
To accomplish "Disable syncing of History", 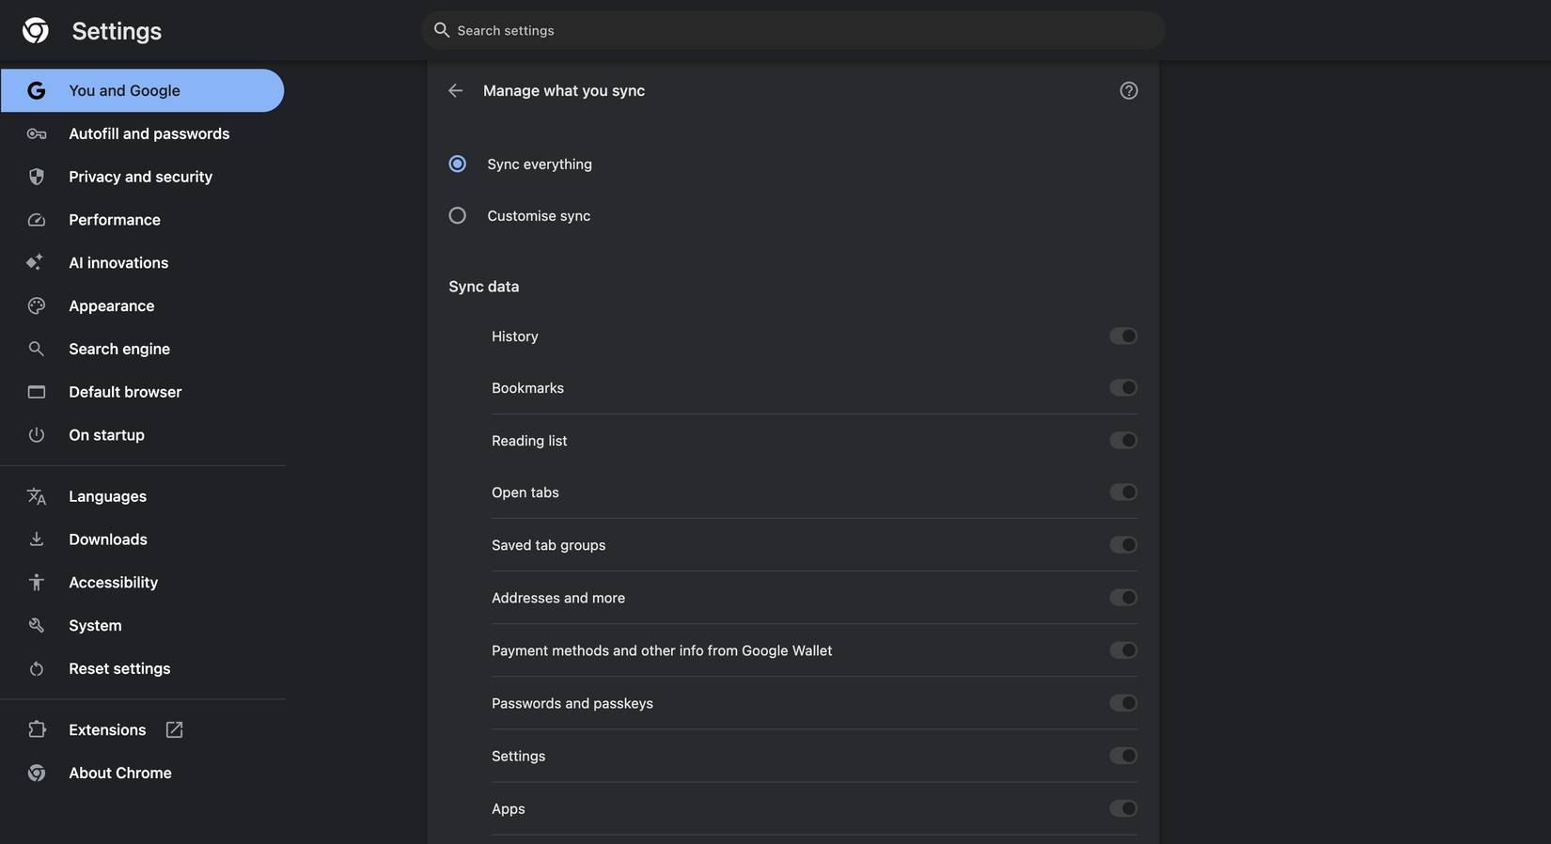I will [x=1122, y=335].
